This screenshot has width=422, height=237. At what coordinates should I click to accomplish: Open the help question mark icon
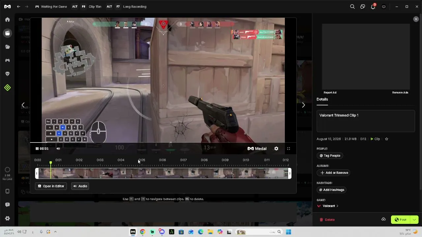coord(7,205)
